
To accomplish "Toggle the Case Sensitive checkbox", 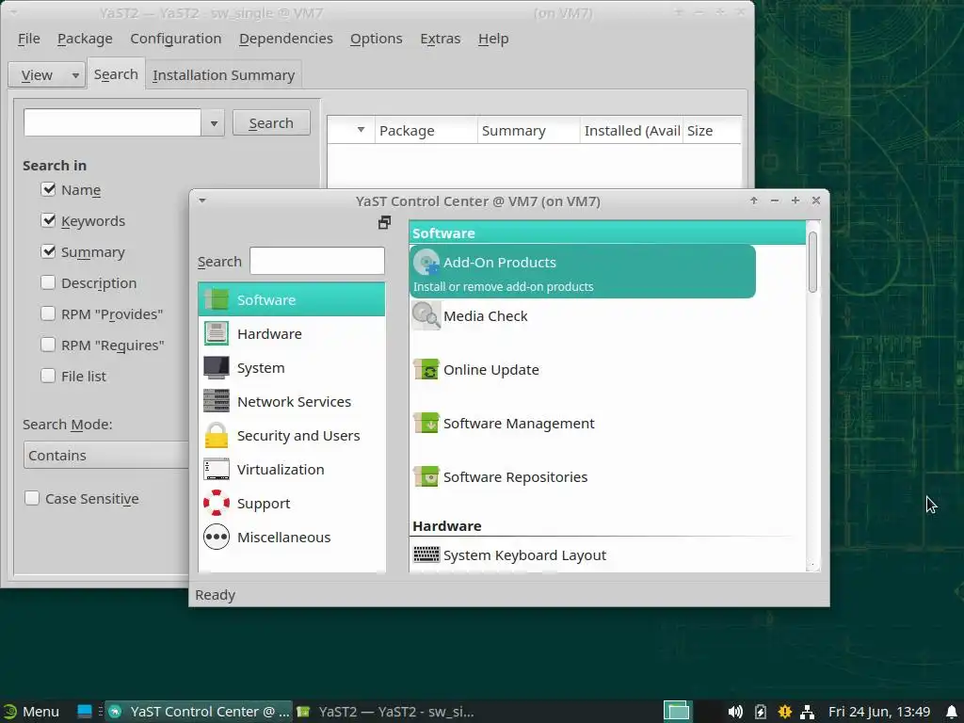I will coord(32,498).
